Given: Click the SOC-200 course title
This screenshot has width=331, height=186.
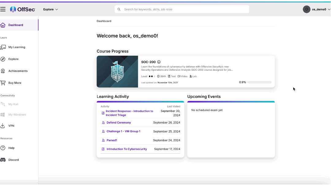Looking at the screenshot, I should [x=148, y=62].
